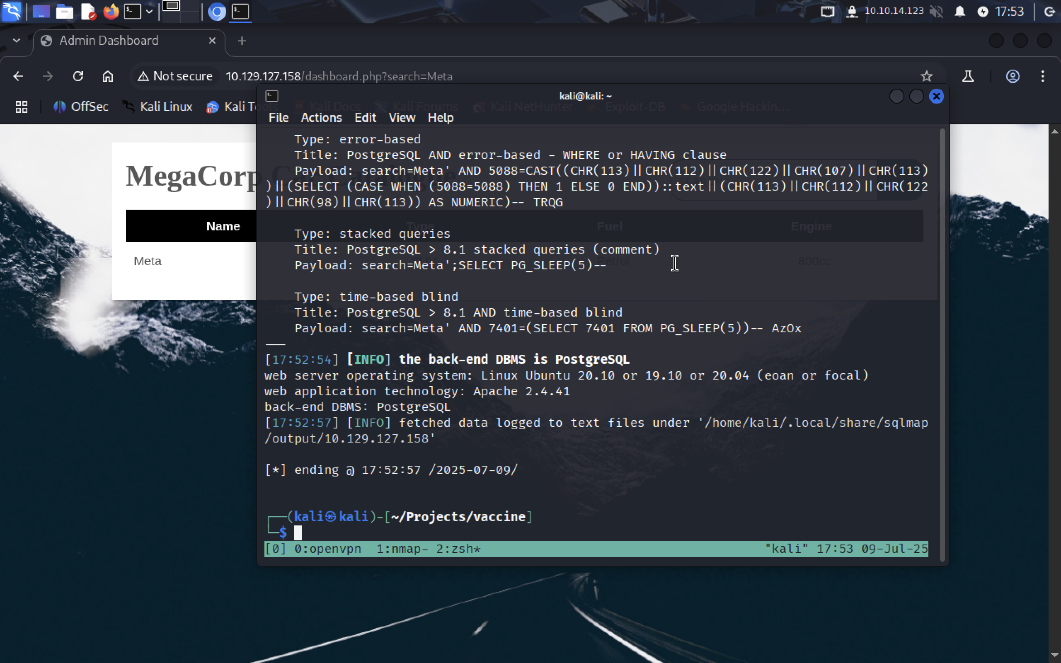The width and height of the screenshot is (1061, 663).
Task: Click the tmux 2:zsh* window label
Action: coord(458,549)
